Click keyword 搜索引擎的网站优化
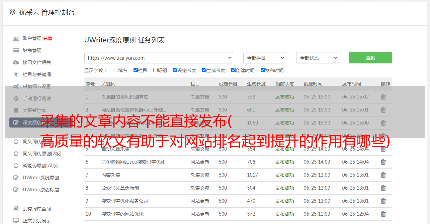 click(122, 214)
